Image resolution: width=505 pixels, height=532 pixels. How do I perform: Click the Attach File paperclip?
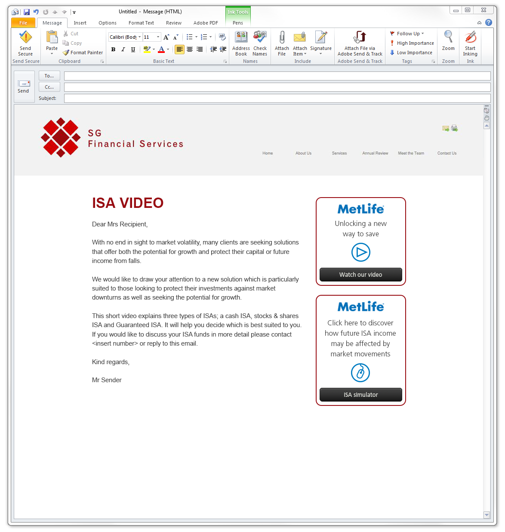click(282, 37)
